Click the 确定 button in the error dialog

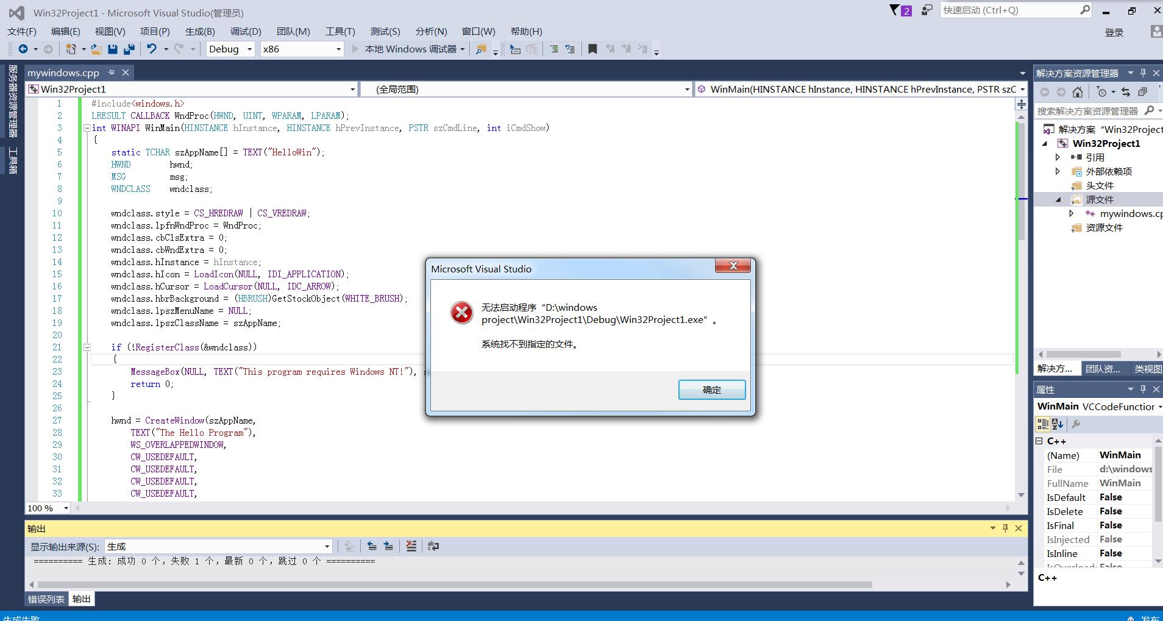click(x=712, y=389)
